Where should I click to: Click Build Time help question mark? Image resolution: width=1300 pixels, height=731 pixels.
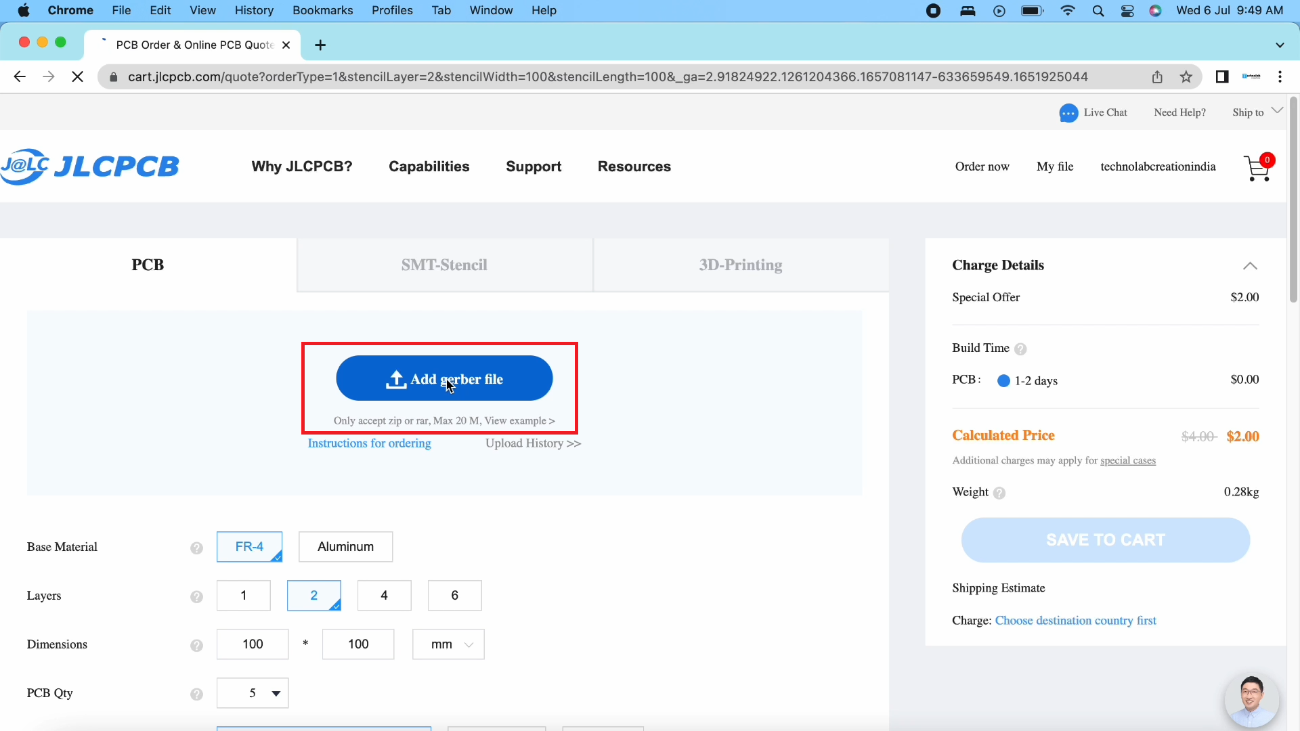pyautogui.click(x=1020, y=349)
